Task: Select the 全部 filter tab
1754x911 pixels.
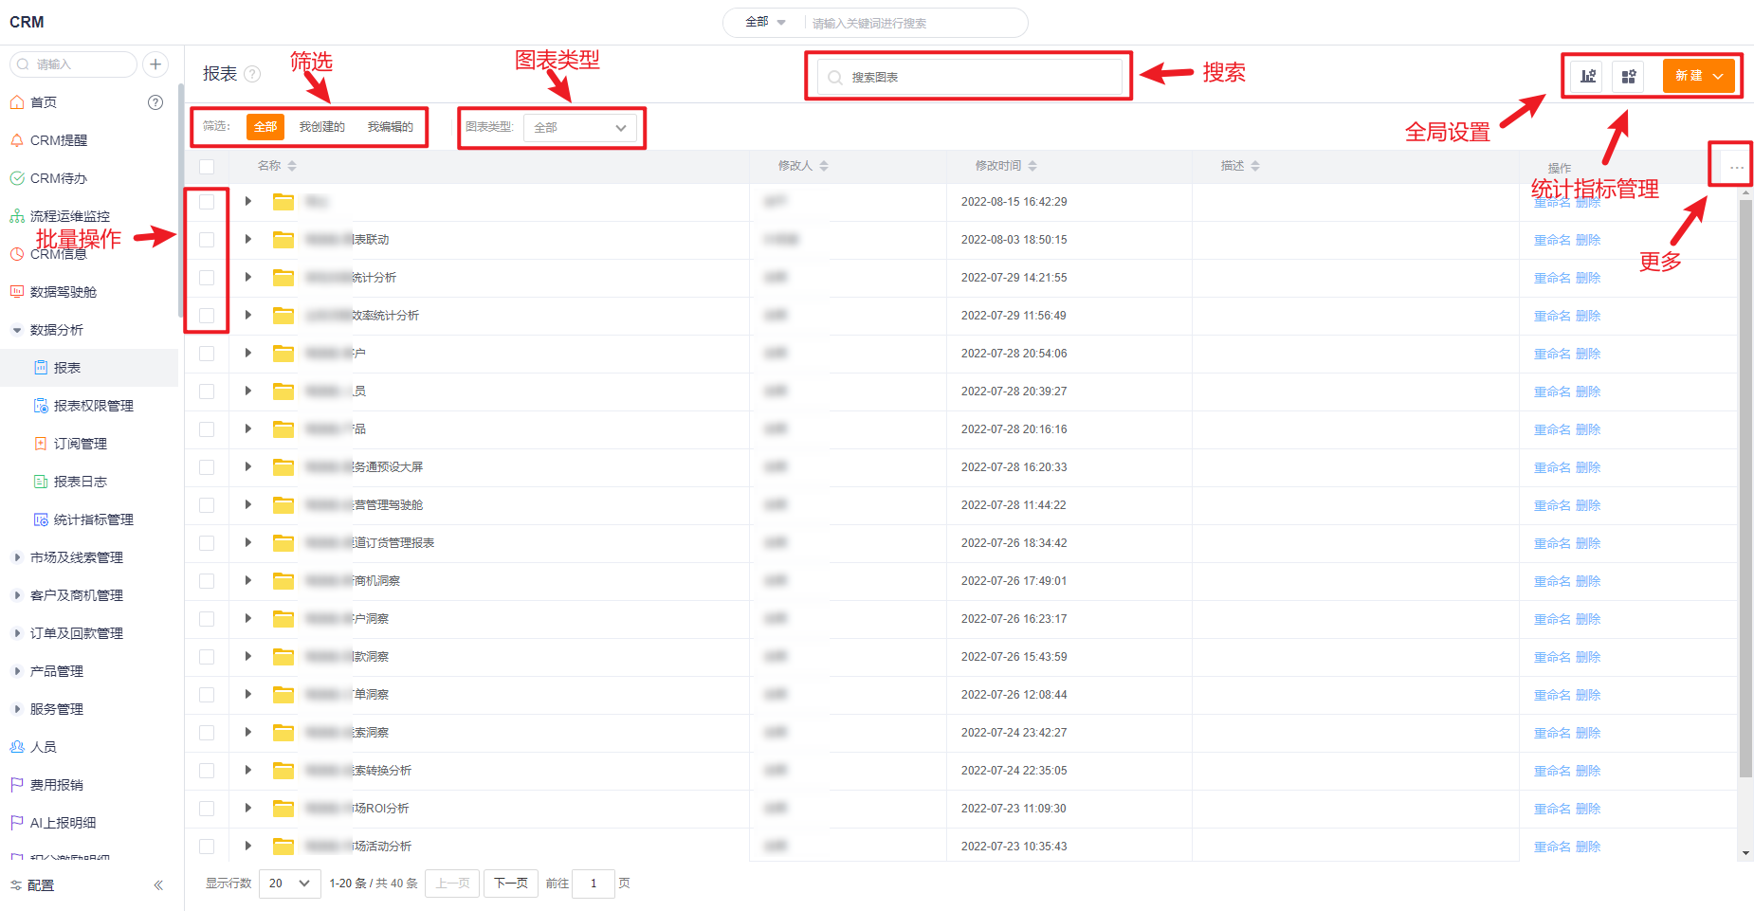Action: pyautogui.click(x=265, y=127)
